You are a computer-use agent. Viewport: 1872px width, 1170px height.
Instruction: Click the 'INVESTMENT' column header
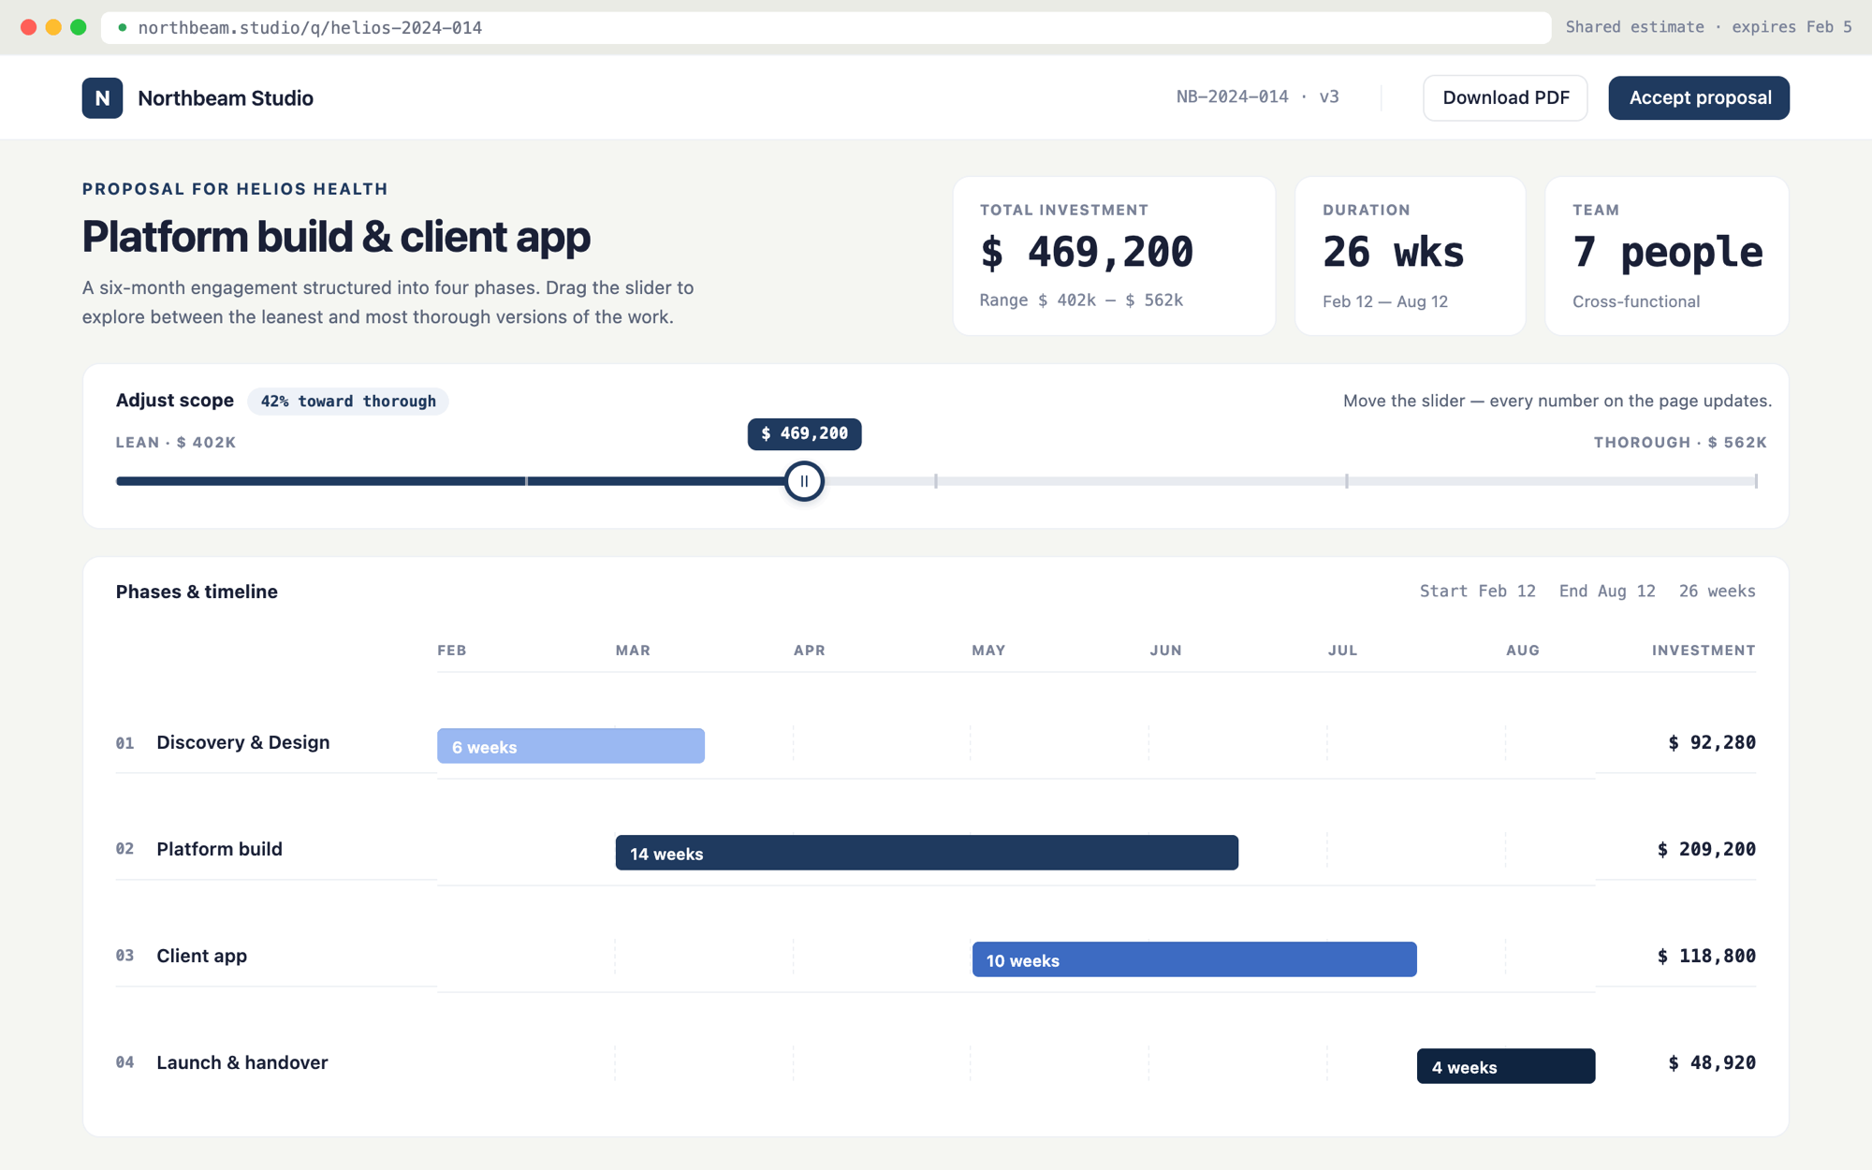[1704, 651]
